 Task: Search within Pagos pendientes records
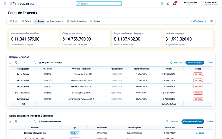(35, 122)
